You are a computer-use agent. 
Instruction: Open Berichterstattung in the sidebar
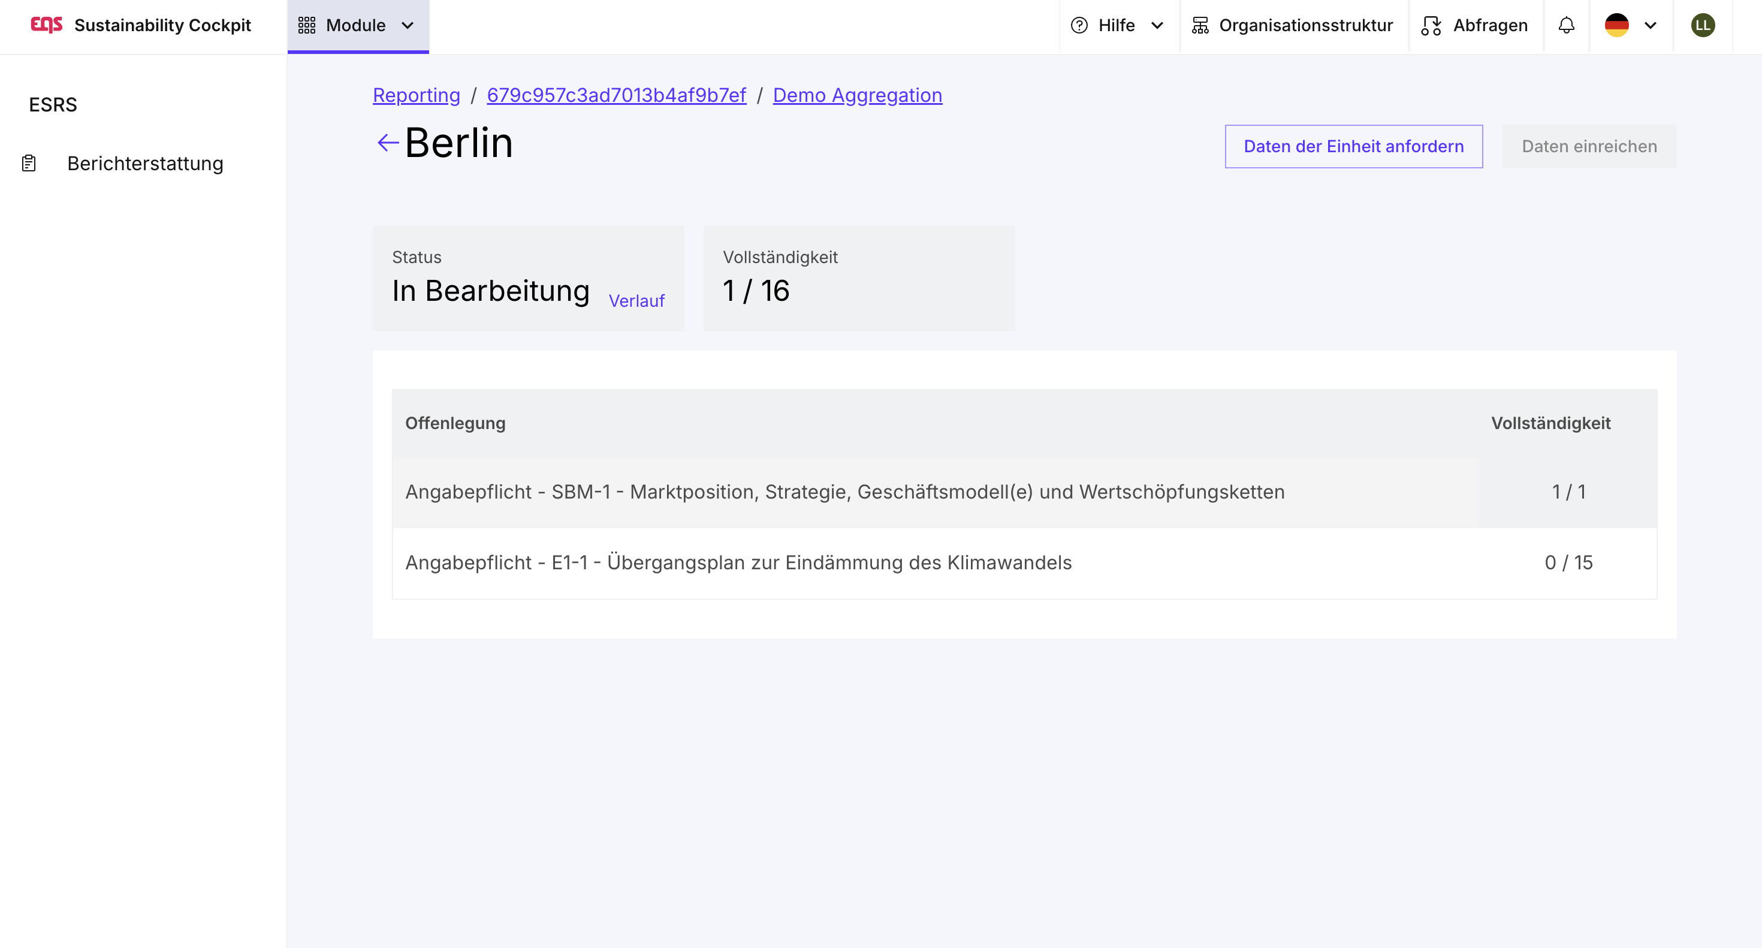coord(145,164)
